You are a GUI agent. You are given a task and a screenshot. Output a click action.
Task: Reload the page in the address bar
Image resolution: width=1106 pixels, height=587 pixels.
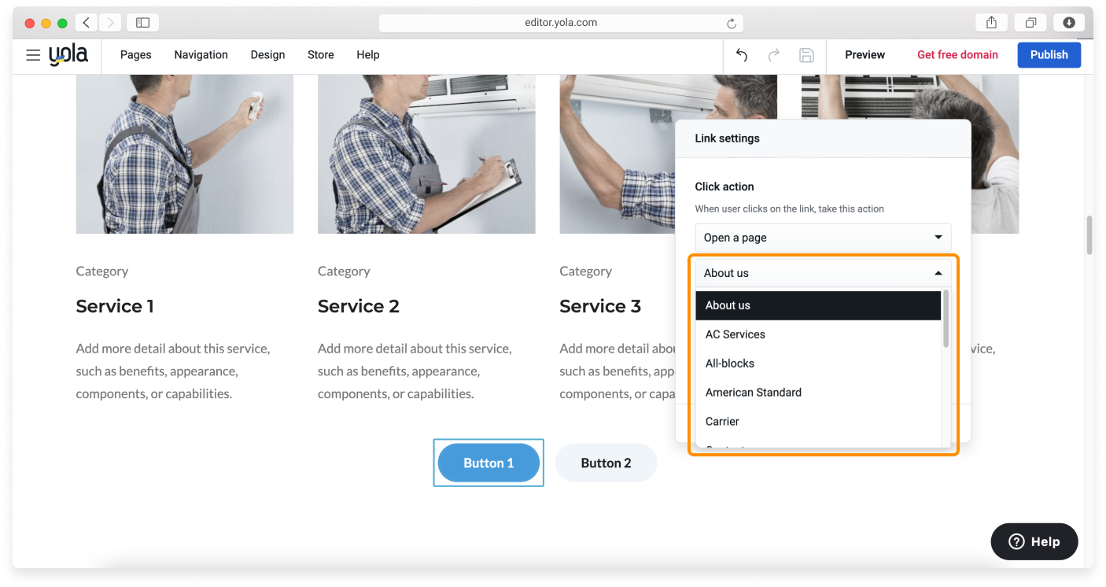coord(731,24)
